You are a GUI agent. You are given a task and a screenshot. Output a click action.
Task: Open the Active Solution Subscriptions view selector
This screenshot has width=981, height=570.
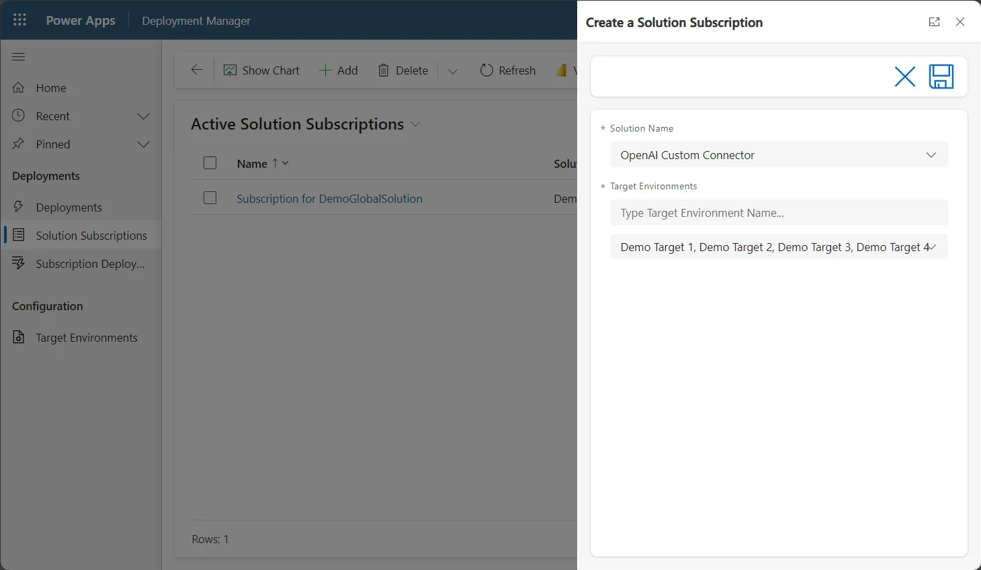415,124
